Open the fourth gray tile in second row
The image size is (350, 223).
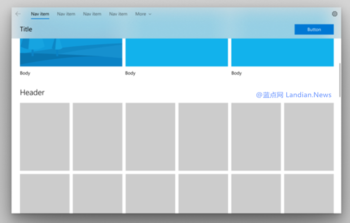[x=203, y=193]
